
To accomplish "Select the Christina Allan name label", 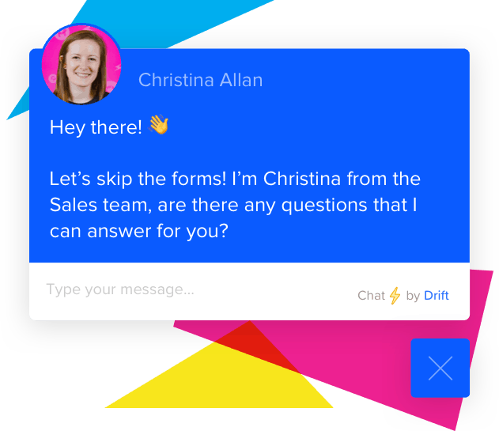I will pyautogui.click(x=201, y=80).
